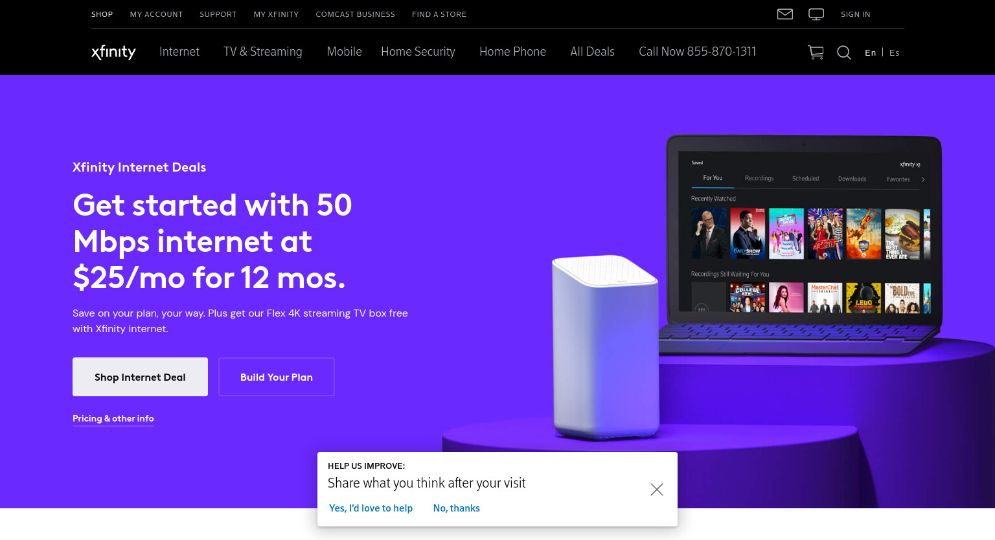Open the Pricing & other info link

[113, 418]
